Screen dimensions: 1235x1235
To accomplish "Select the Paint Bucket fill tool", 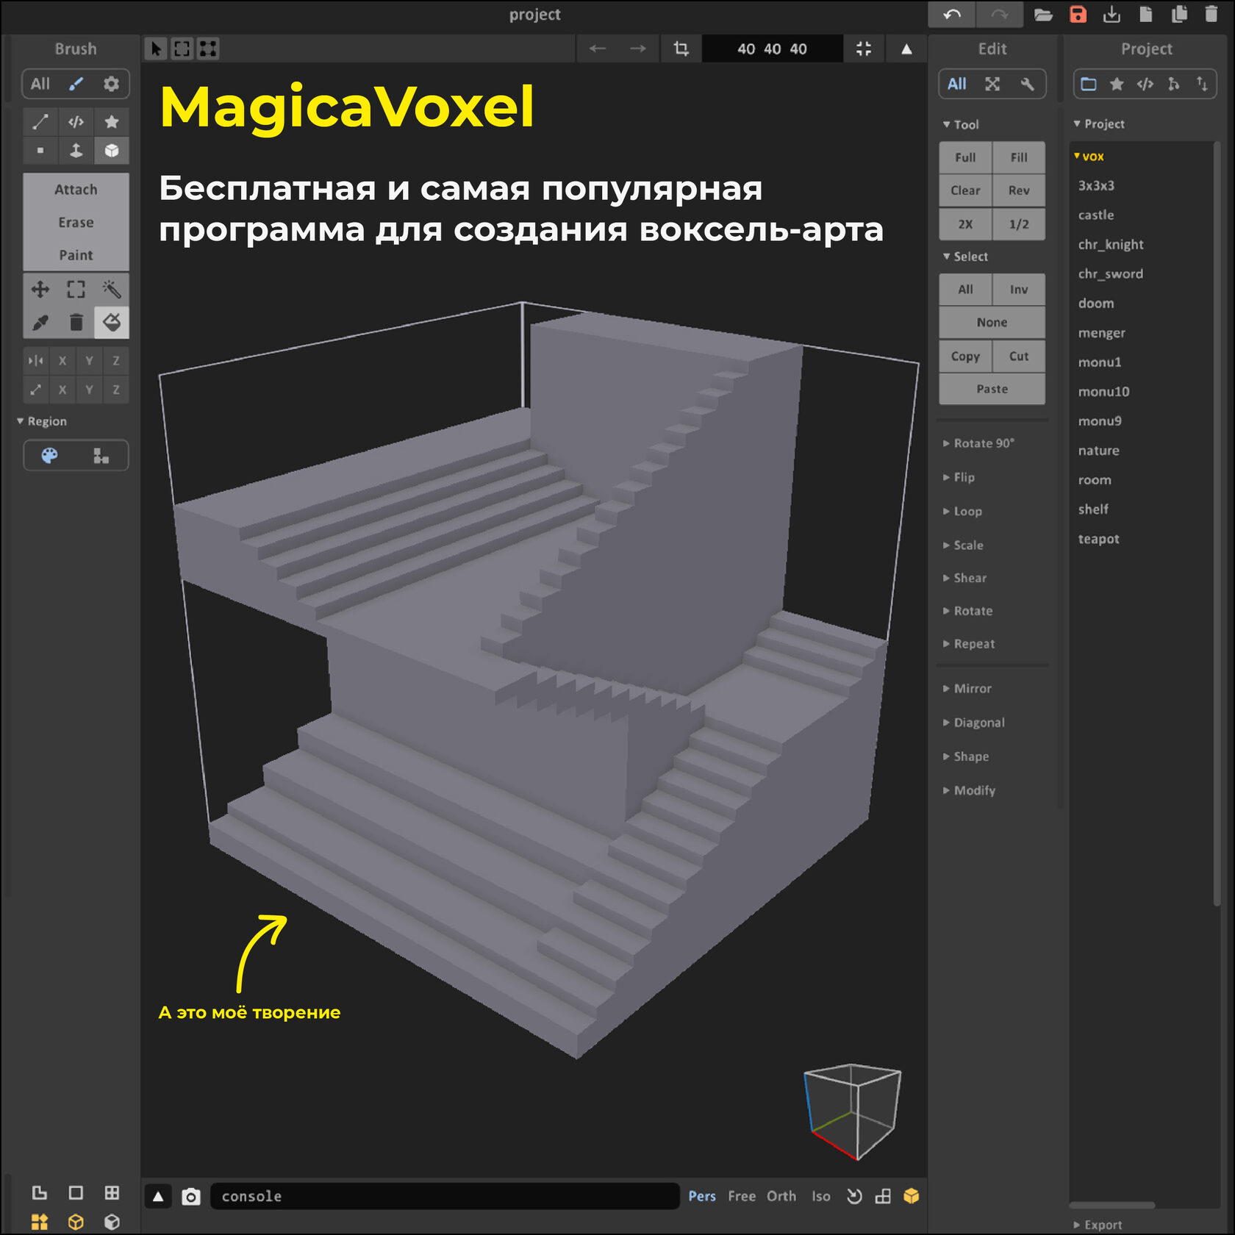I will coord(112,322).
